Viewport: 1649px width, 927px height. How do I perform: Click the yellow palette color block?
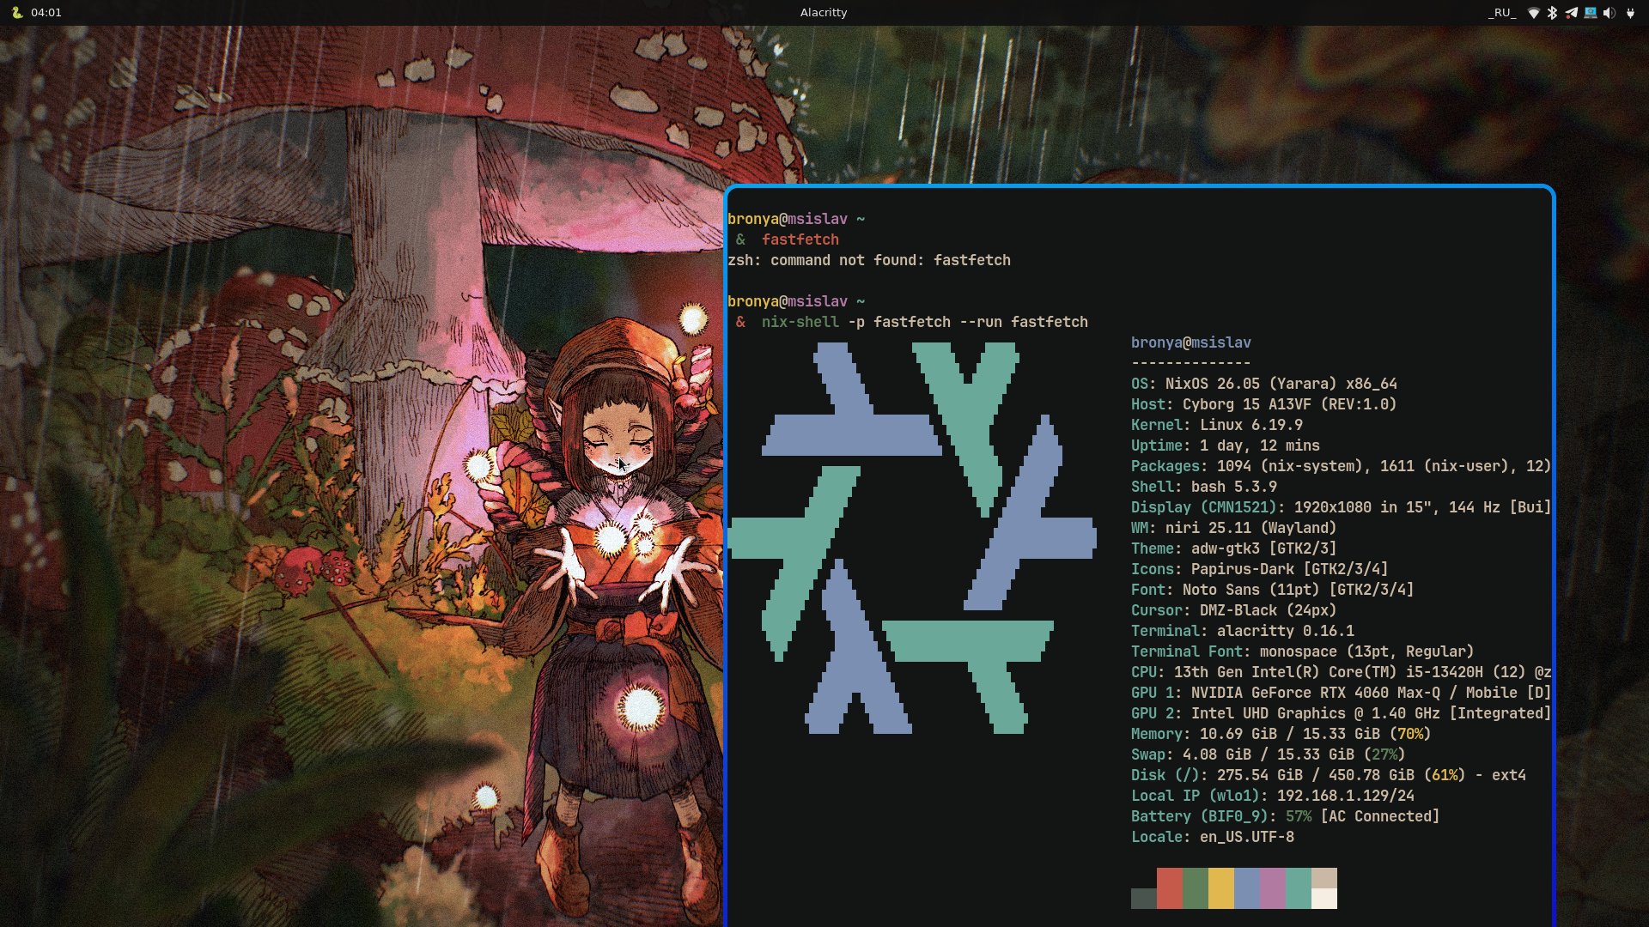pos(1220,888)
